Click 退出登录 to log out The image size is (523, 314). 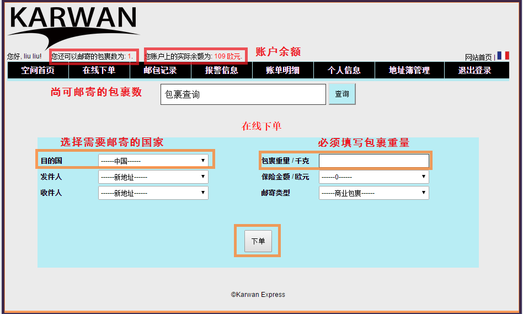coord(474,70)
